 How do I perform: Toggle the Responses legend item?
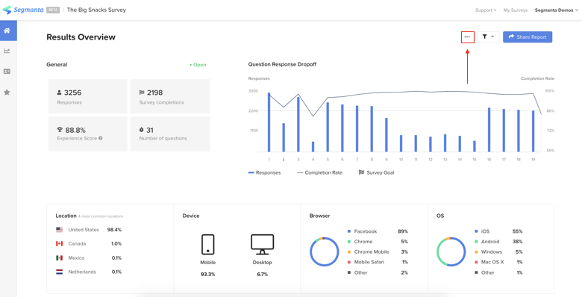point(265,172)
